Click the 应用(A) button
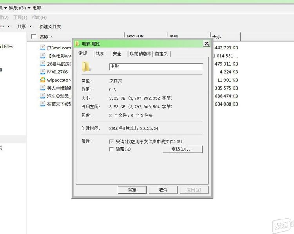 194,190
